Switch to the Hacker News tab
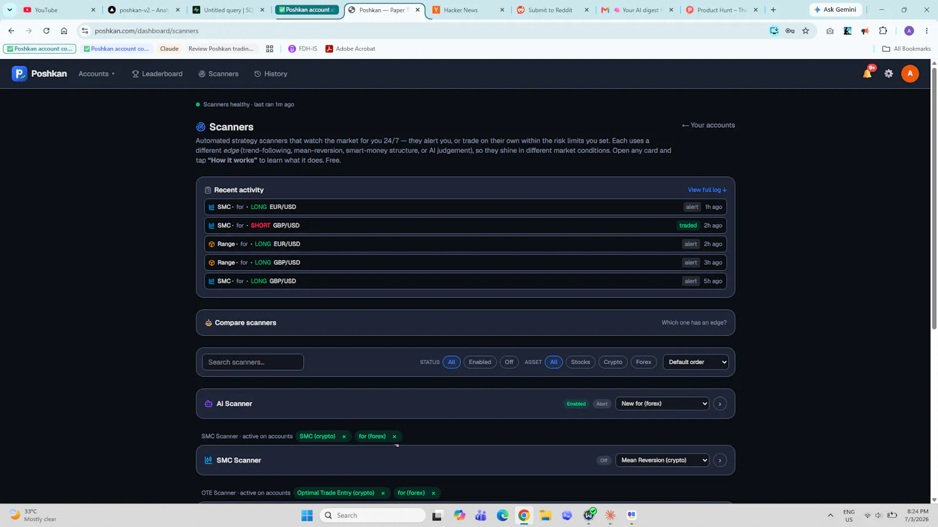The image size is (938, 527). [x=467, y=10]
